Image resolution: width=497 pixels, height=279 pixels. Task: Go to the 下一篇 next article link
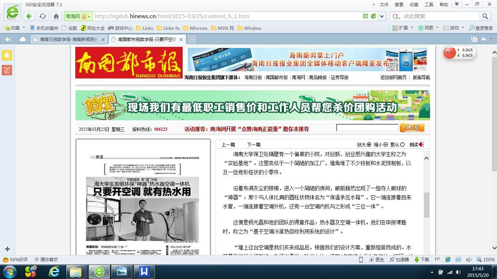pyautogui.click(x=254, y=145)
